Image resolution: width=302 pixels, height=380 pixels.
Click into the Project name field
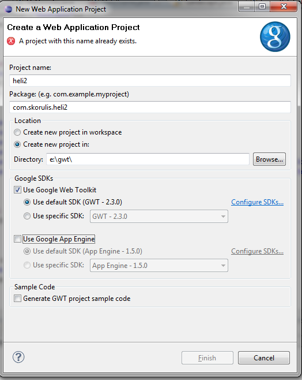150,80
